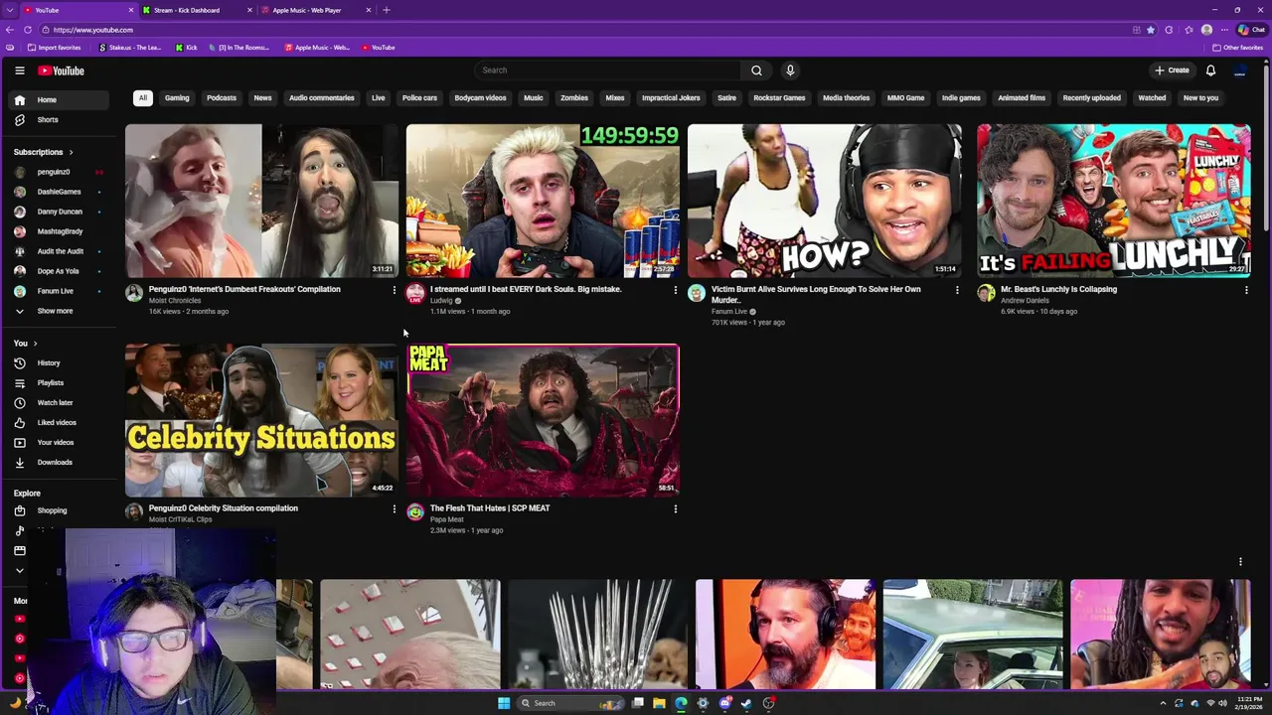Play It's Failing Lunchly thumbnail
This screenshot has width=1272, height=715.
(x=1113, y=201)
